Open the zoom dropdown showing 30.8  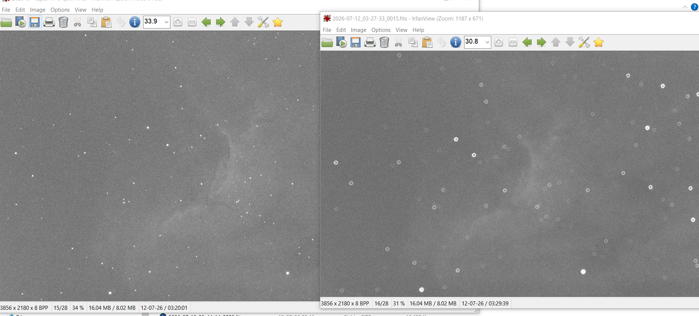point(487,42)
